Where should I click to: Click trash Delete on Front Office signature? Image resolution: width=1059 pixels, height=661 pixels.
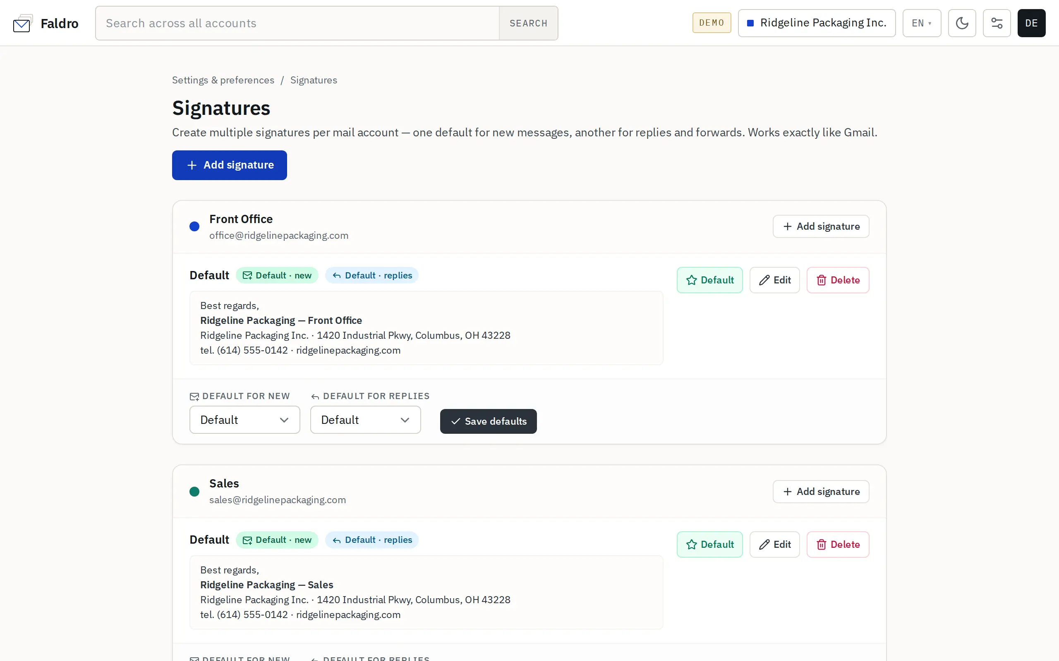(838, 280)
